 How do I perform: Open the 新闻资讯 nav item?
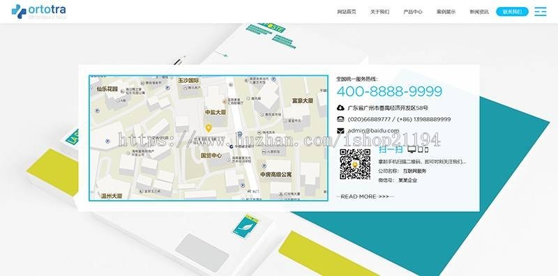point(479,12)
